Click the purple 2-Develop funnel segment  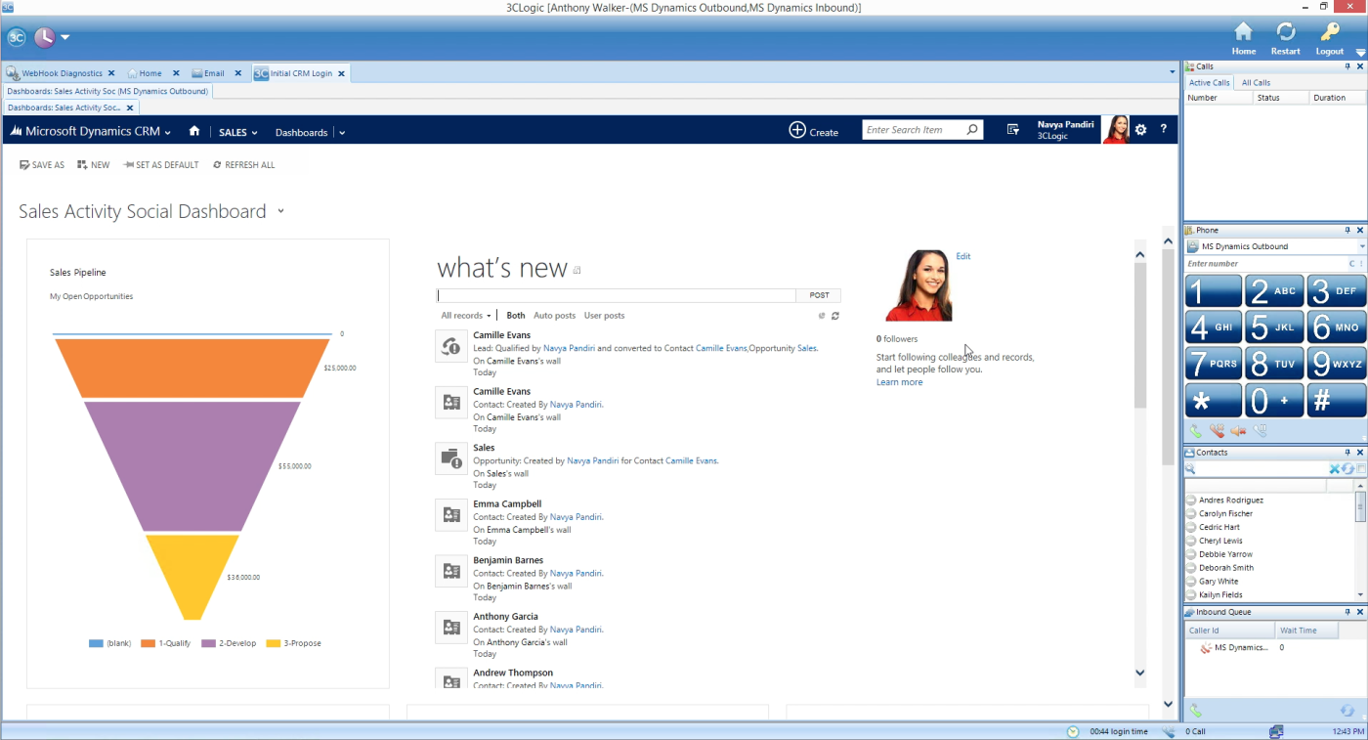point(192,466)
